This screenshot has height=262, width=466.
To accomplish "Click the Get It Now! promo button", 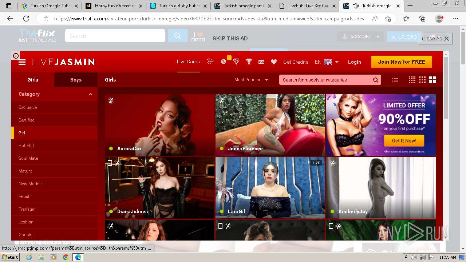I will (404, 140).
